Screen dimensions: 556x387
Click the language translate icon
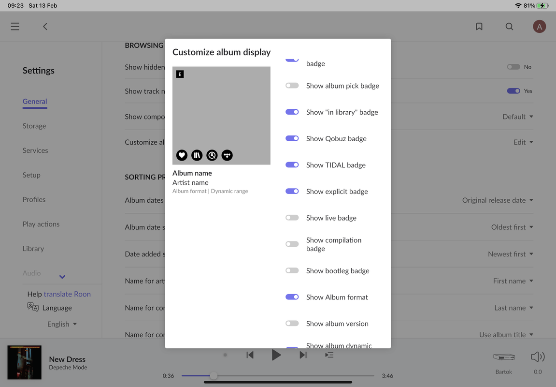[x=33, y=307]
